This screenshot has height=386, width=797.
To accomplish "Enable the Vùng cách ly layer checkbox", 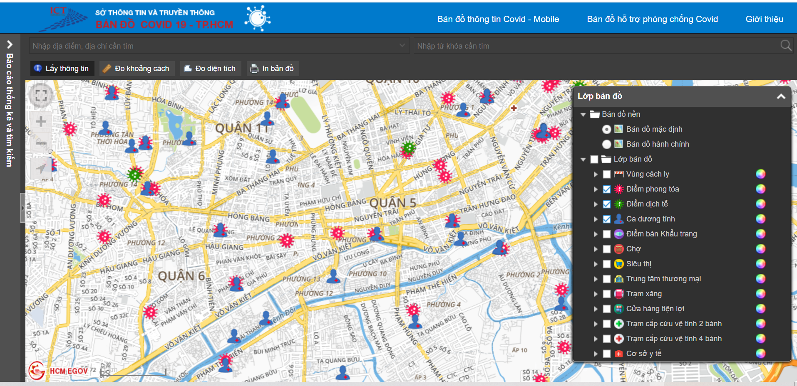I will pos(607,174).
